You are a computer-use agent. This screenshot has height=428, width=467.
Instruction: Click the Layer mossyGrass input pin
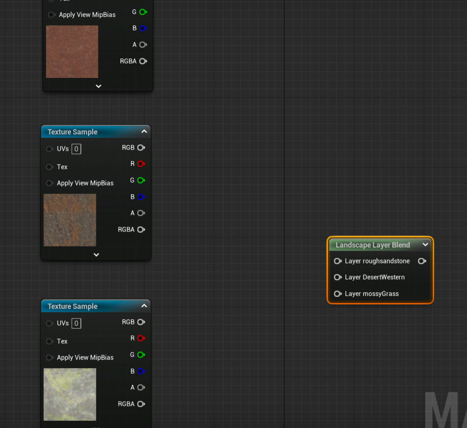[337, 294]
